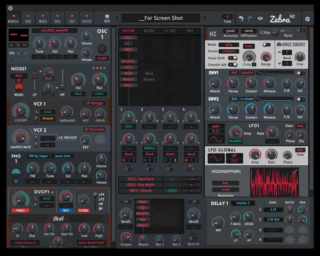Open Voices medium dropdown
Screen dimensions: 320x256
click(x=229, y=51)
